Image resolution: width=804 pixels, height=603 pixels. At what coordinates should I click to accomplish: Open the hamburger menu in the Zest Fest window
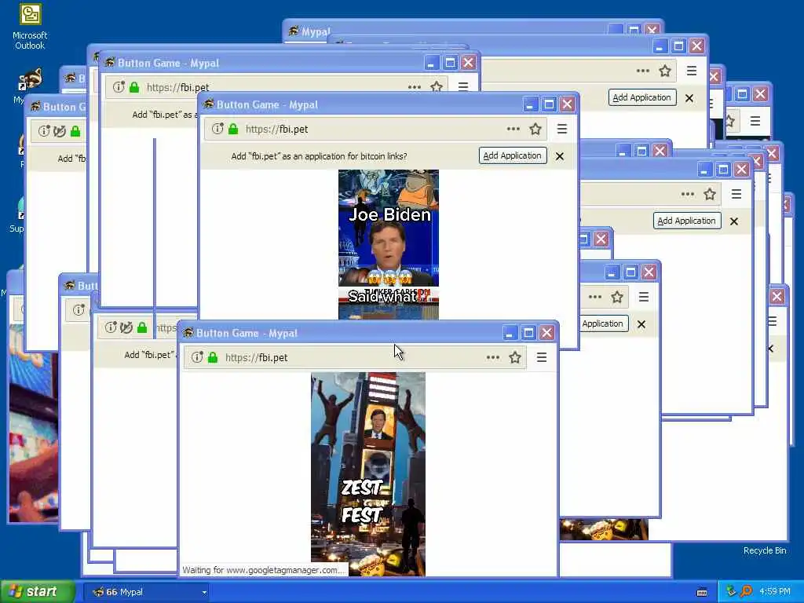click(x=542, y=357)
